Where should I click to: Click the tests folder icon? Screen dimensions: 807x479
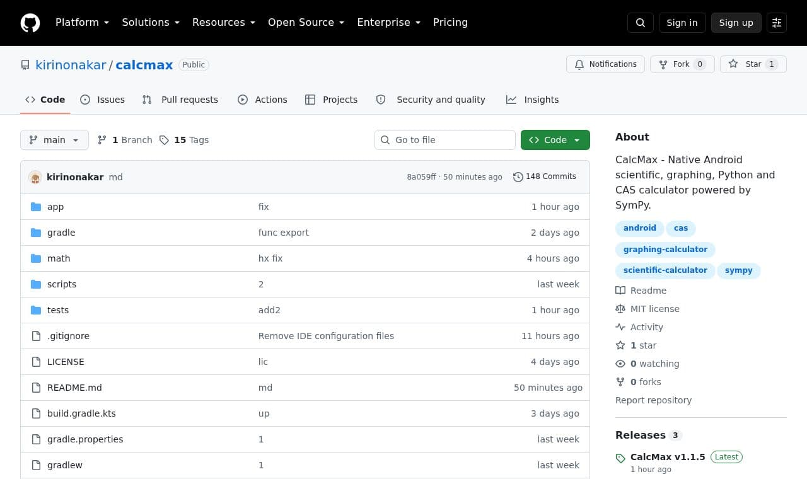click(x=36, y=310)
